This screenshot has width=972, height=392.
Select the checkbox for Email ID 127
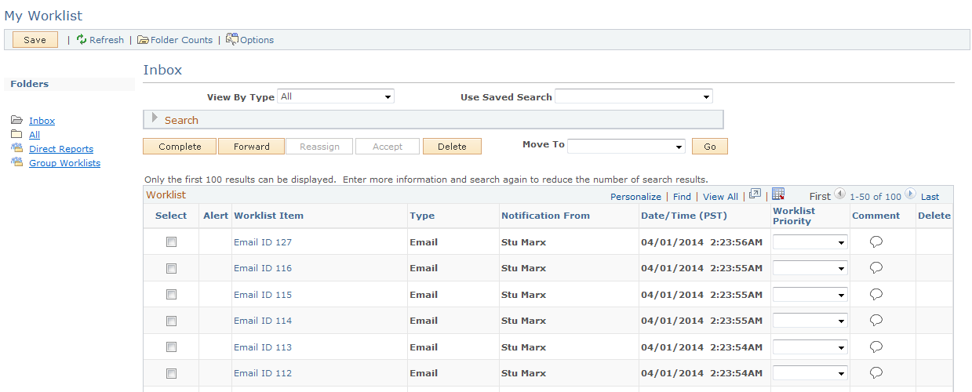click(x=171, y=242)
